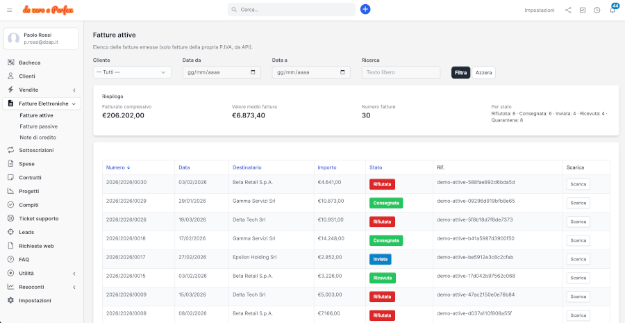
Task: Open the share icon in top bar
Action: (569, 10)
